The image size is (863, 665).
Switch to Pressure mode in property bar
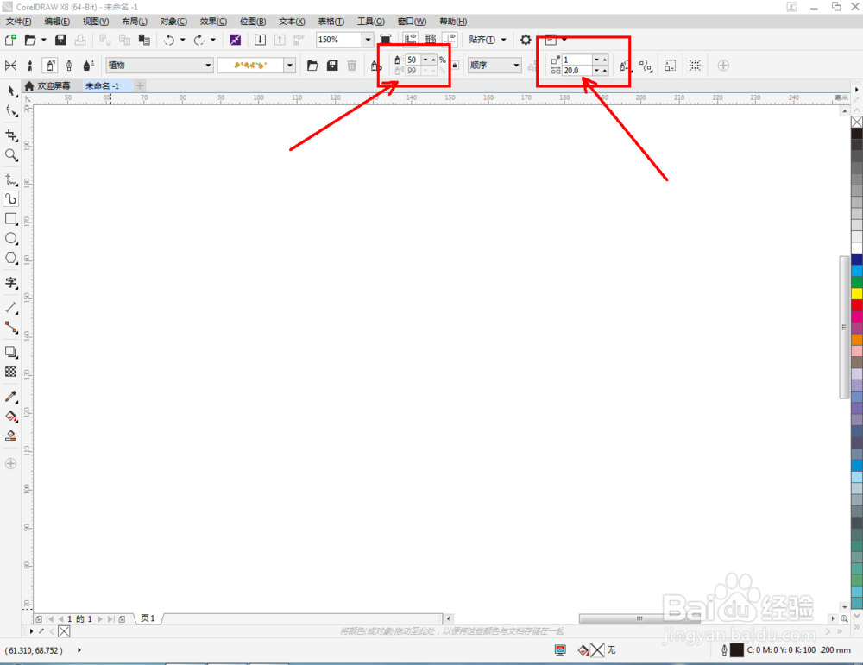click(89, 66)
